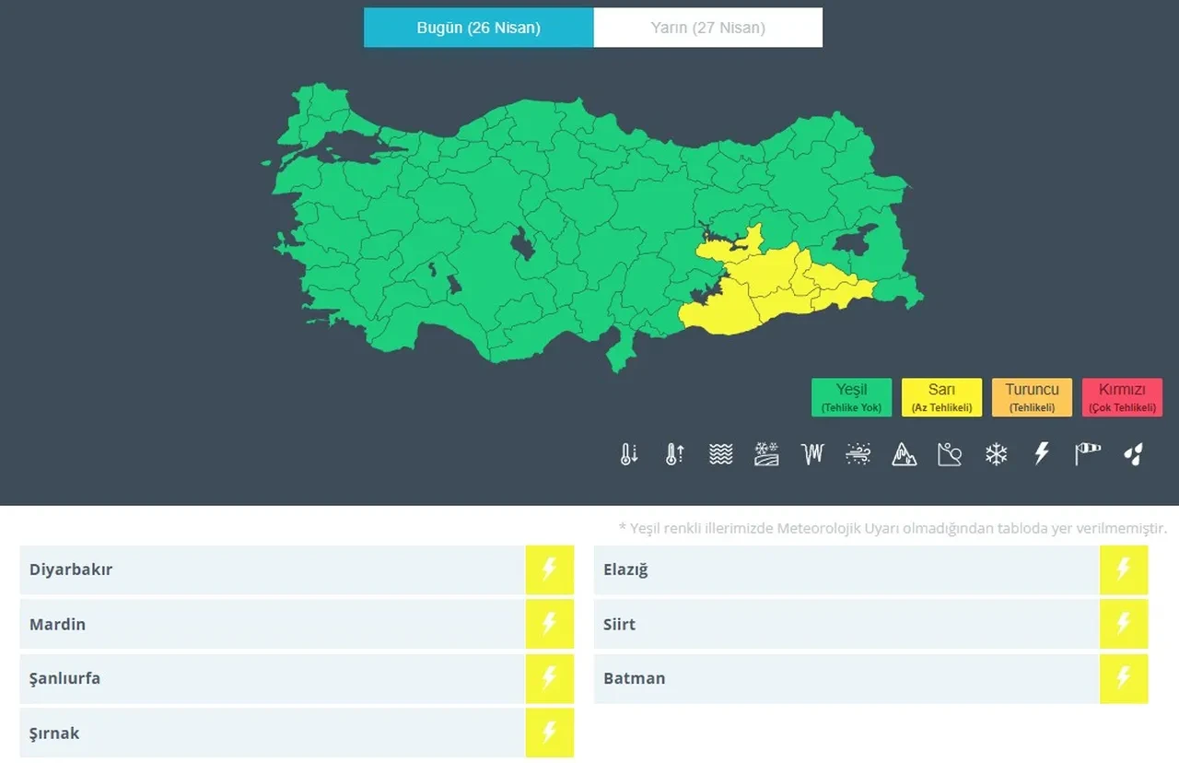This screenshot has width=1179, height=763.
Task: Open the wind warning windsock icon
Action: coord(1087,453)
